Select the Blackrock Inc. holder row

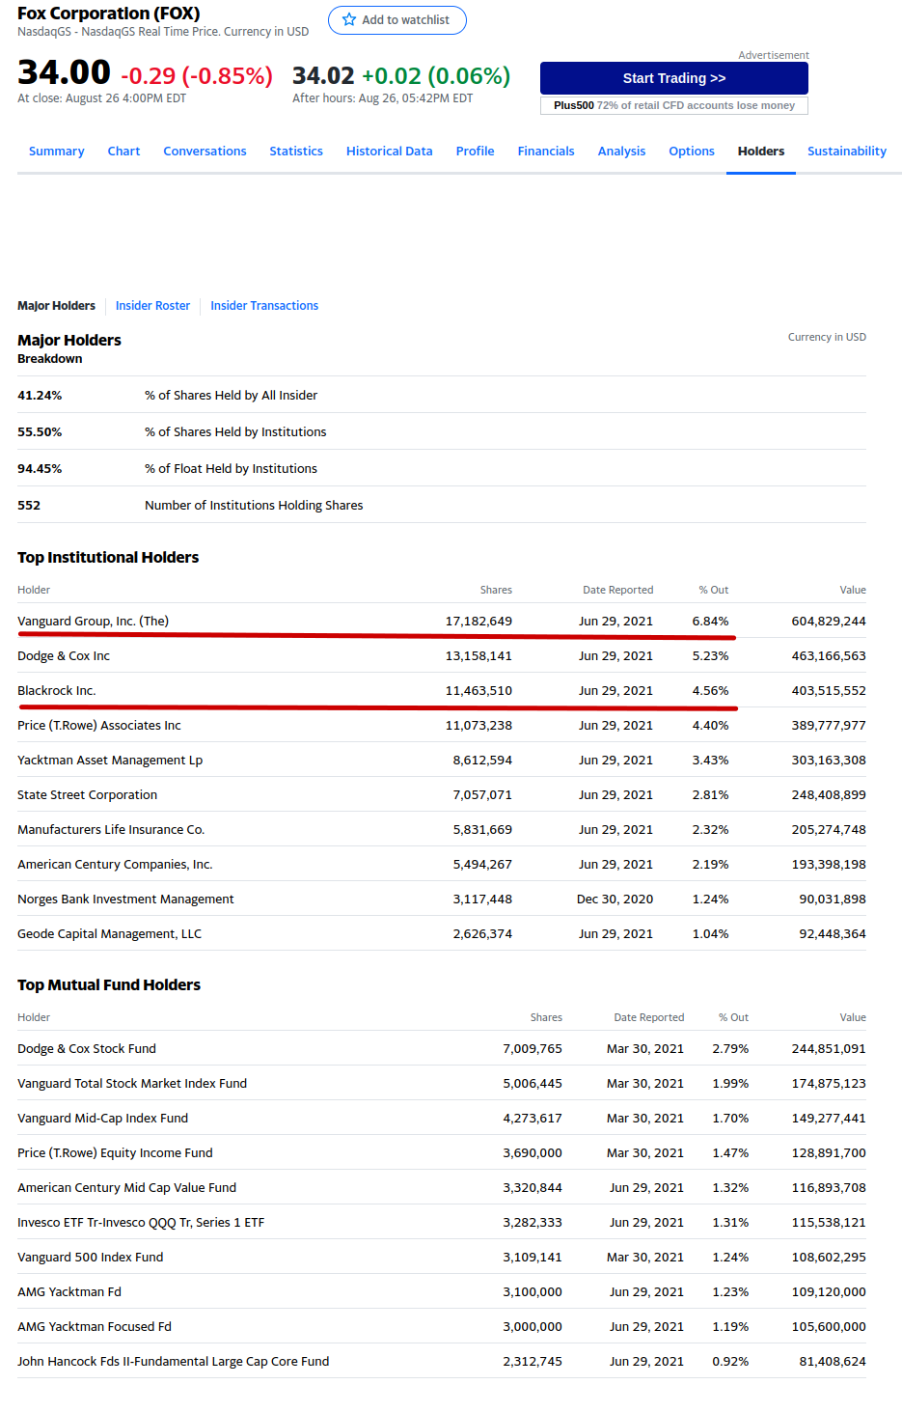[x=57, y=691]
